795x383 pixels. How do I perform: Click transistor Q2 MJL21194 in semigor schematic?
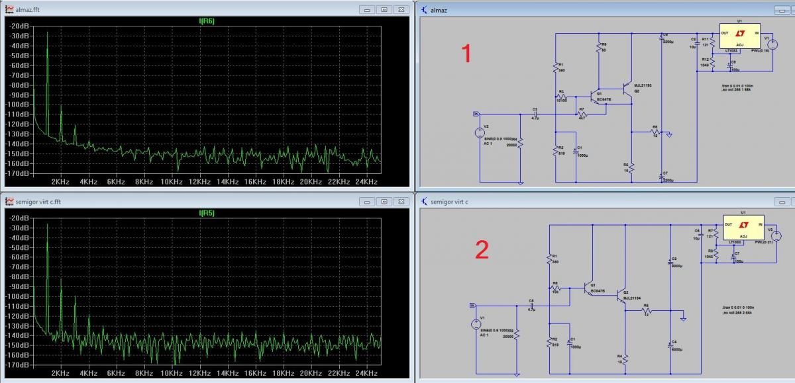(x=619, y=296)
